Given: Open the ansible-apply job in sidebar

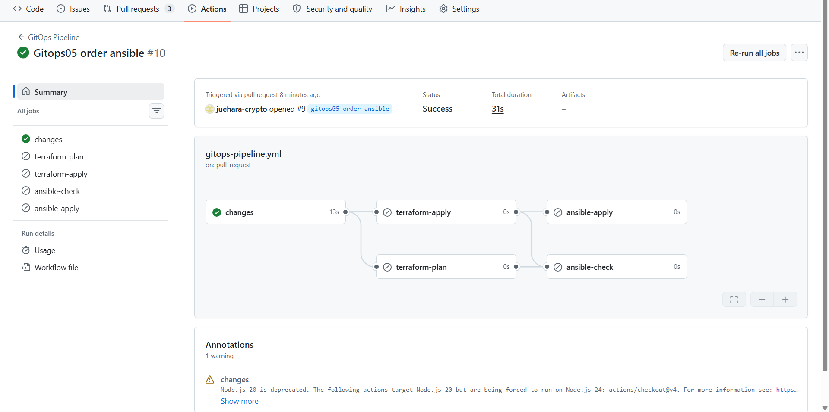Looking at the screenshot, I should (91, 208).
